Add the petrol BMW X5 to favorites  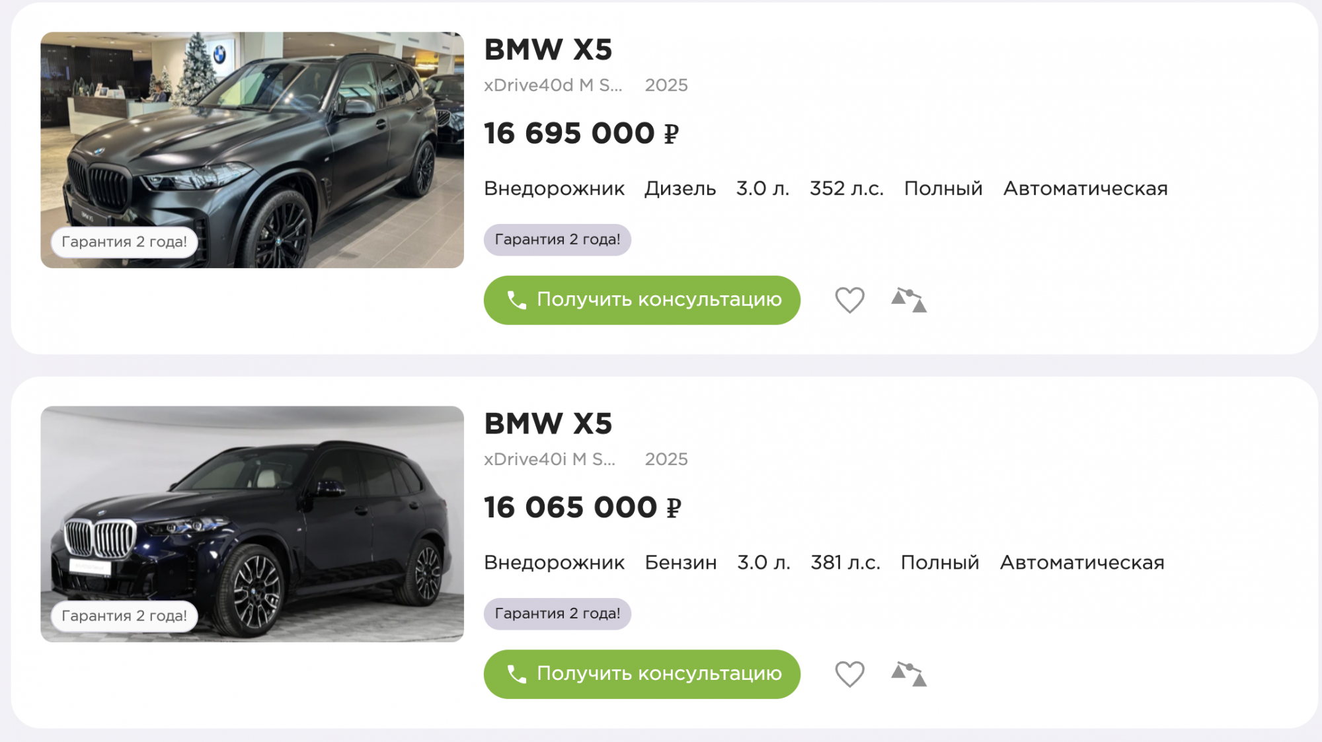point(849,674)
